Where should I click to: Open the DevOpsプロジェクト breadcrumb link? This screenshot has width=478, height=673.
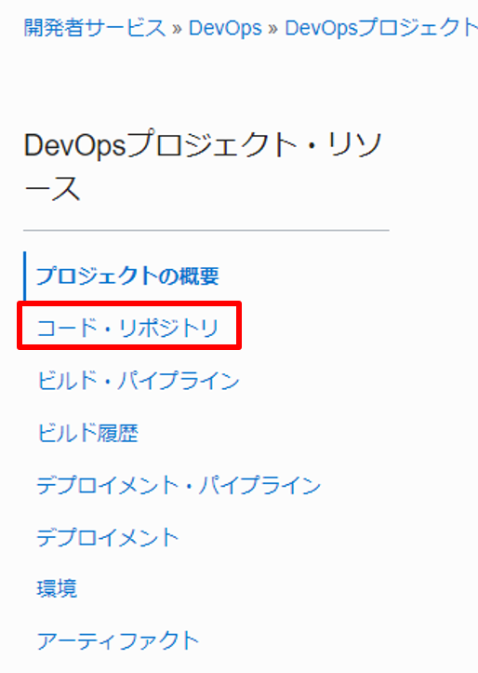(x=381, y=28)
